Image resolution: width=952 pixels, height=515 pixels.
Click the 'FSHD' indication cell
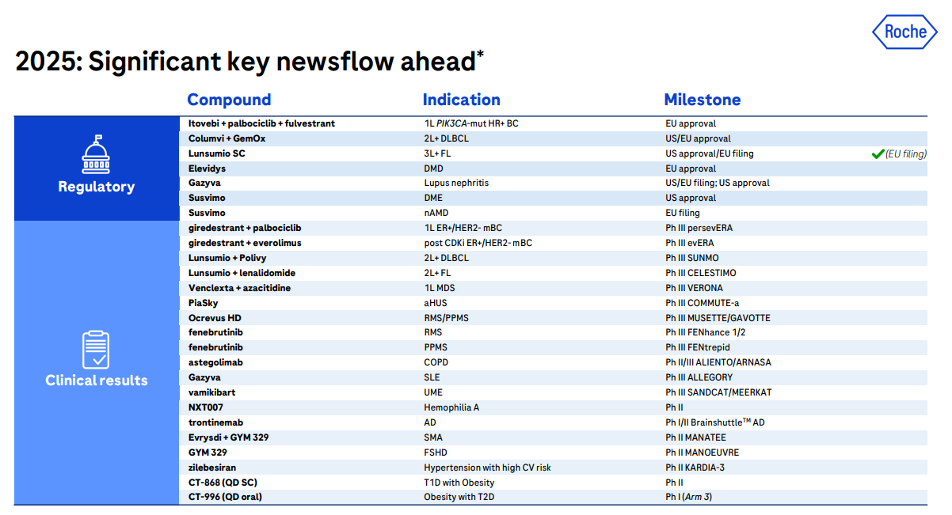[x=436, y=453]
